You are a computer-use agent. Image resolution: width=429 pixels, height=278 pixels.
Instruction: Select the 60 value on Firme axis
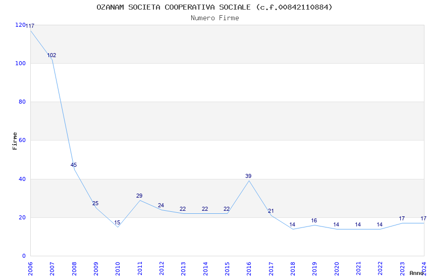point(22,140)
